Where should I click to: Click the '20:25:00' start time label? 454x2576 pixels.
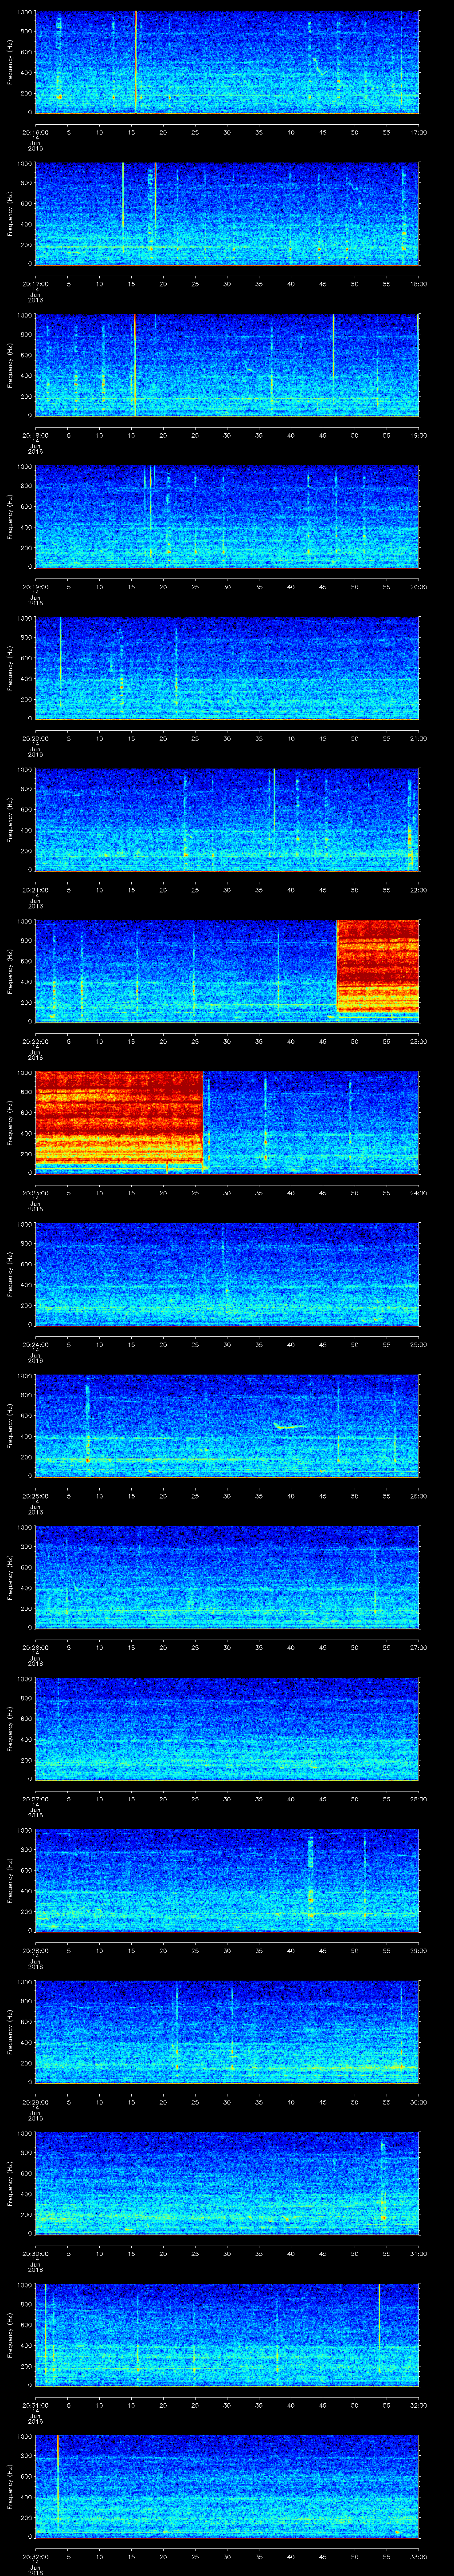click(35, 1496)
